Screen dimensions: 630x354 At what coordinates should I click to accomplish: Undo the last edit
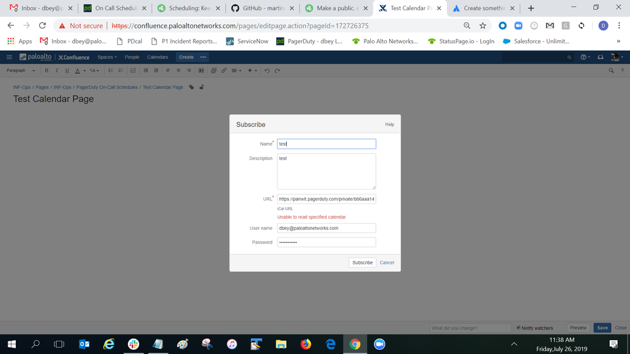coord(267,71)
